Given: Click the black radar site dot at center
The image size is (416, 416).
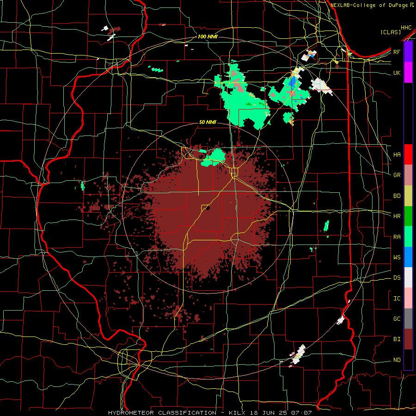Looking at the screenshot, I should click(x=208, y=208).
